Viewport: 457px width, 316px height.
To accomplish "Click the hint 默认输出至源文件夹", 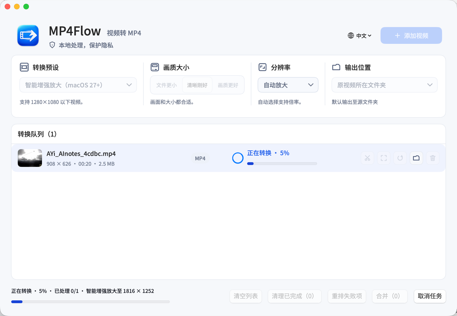I will click(x=355, y=102).
